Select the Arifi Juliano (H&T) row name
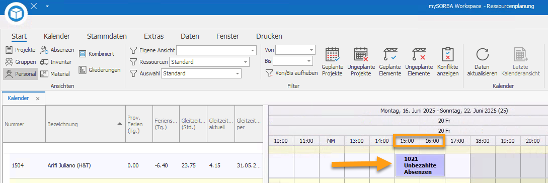 click(69, 165)
